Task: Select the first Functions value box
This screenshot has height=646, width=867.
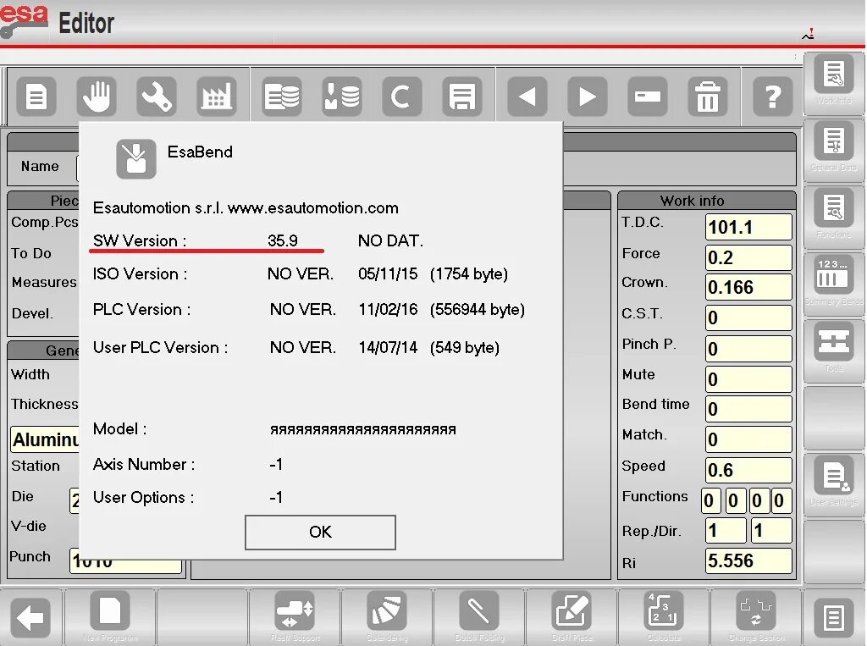Action: coord(710,500)
